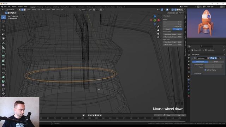Open the Mesh menu in viewport header

(43, 10)
